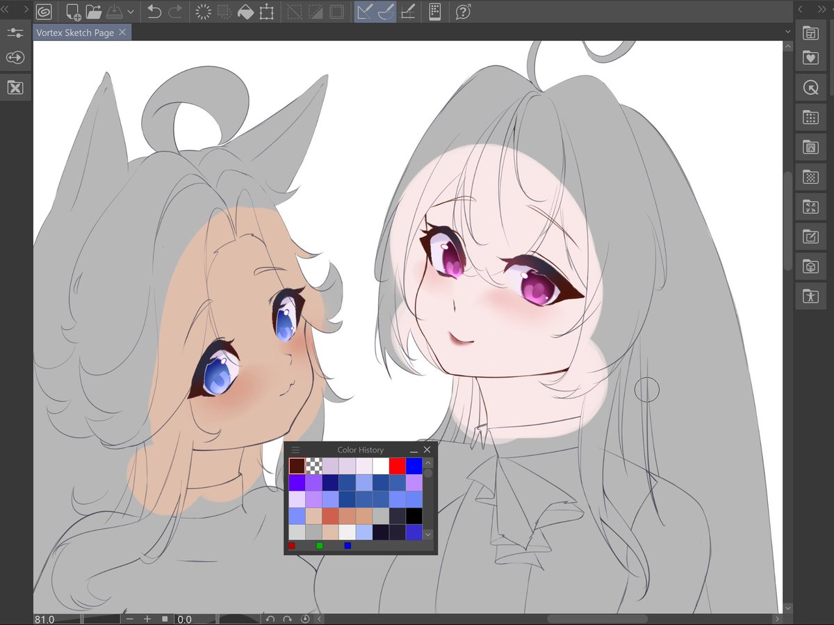Select the dark brown swatch in Color History
The height and width of the screenshot is (625, 834).
pyautogui.click(x=297, y=466)
